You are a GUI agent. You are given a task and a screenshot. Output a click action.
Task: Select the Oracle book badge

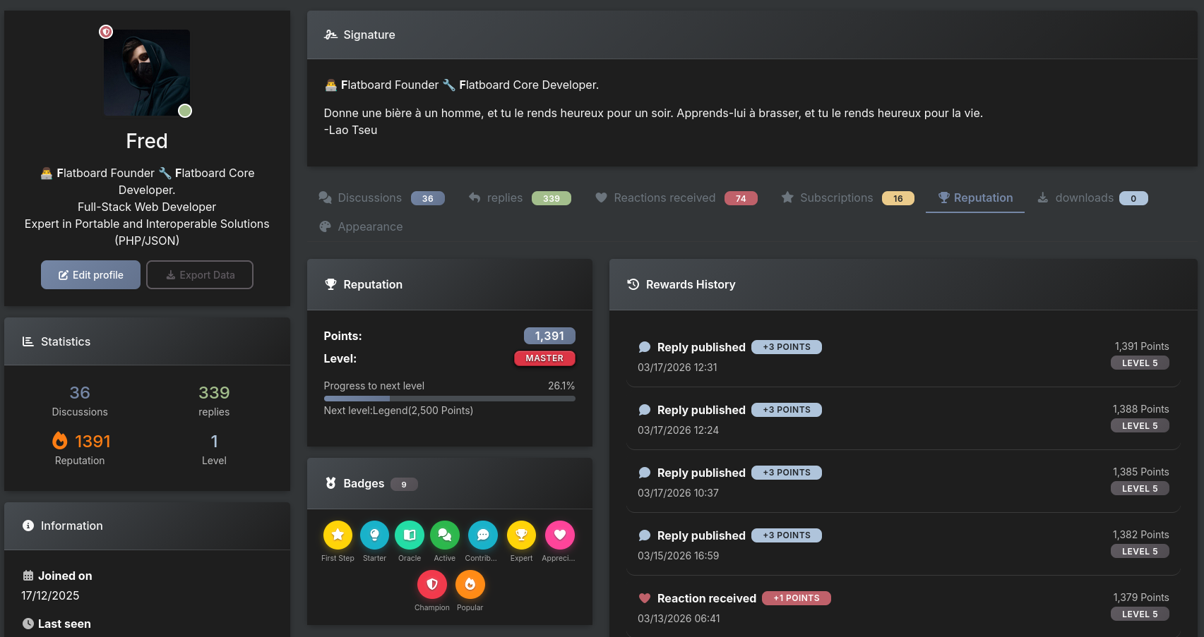point(410,535)
